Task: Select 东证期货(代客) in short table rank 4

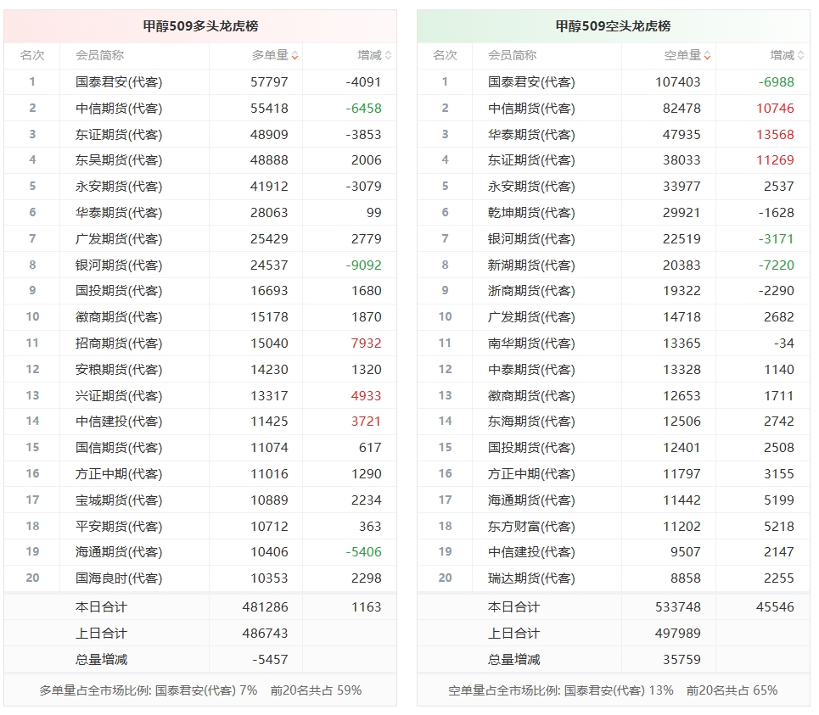Action: tap(532, 160)
